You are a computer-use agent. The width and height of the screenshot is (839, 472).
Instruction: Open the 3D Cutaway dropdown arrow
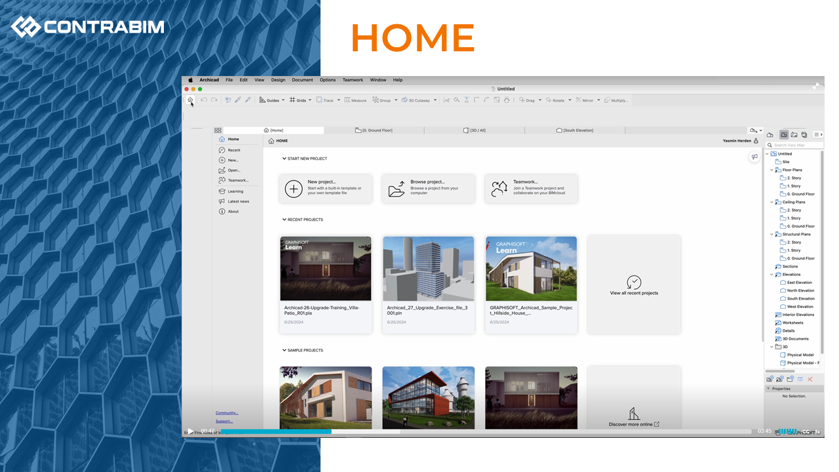point(435,100)
